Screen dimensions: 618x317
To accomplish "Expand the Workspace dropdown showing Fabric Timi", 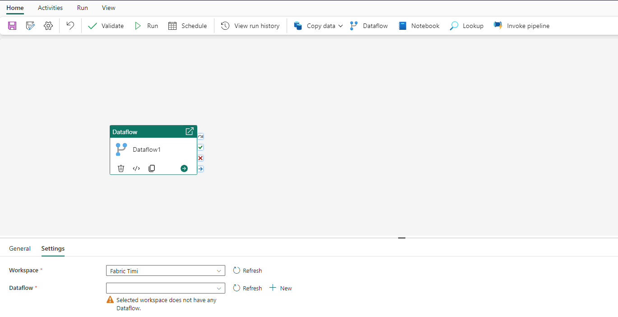I will [x=165, y=270].
